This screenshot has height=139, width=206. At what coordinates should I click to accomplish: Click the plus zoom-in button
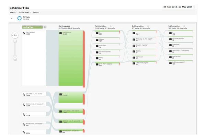(15, 41)
